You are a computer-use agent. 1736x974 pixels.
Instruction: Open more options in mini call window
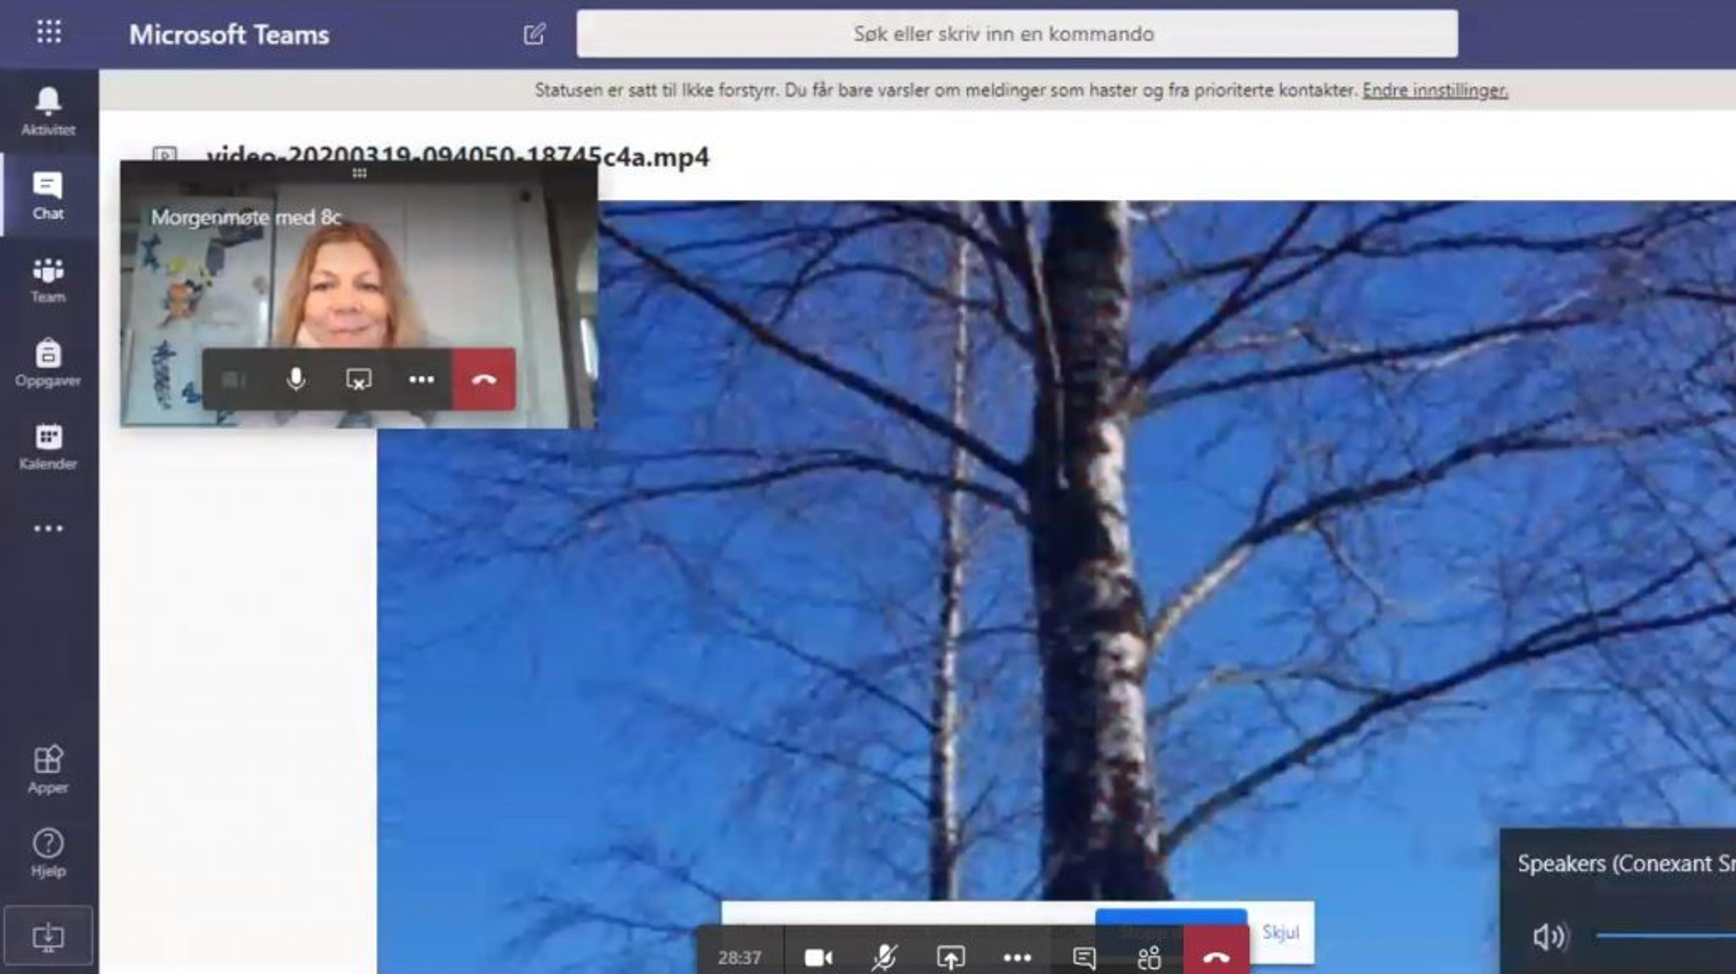tap(421, 379)
